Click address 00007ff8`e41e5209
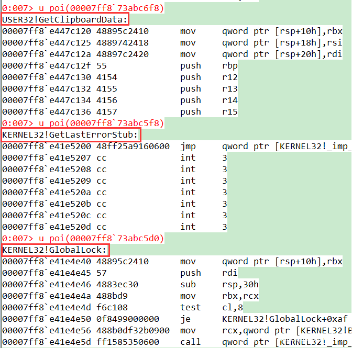Viewport: 352px width, 348px height. (x=47, y=181)
